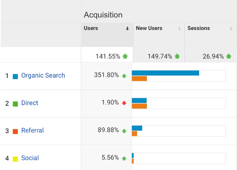Click the Organic Search channel link
237x170 pixels.
43,75
